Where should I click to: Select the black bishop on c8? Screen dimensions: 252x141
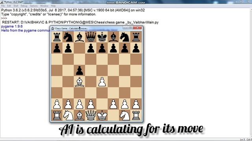tap(80, 37)
